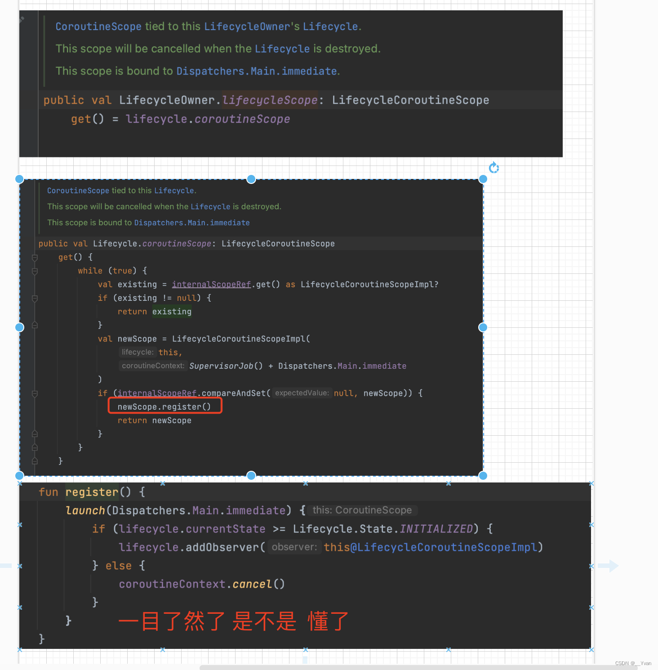Screen dimensions: 658x670
Task: Click right-edge middle connection point of register image
Action: (591, 566)
